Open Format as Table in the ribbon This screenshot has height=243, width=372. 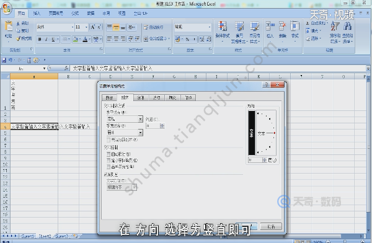pos(239,32)
